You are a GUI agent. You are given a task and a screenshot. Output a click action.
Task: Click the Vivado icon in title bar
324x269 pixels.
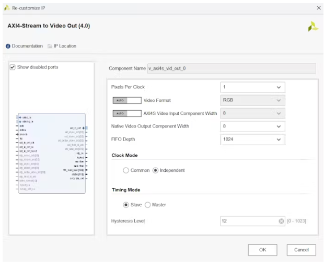pos(6,8)
